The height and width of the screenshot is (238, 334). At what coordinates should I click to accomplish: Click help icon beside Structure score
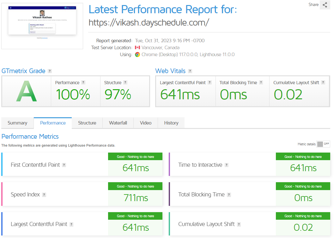point(125,83)
